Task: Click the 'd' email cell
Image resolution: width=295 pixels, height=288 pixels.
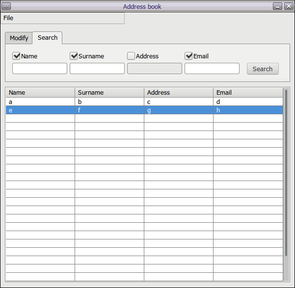Action: point(248,102)
